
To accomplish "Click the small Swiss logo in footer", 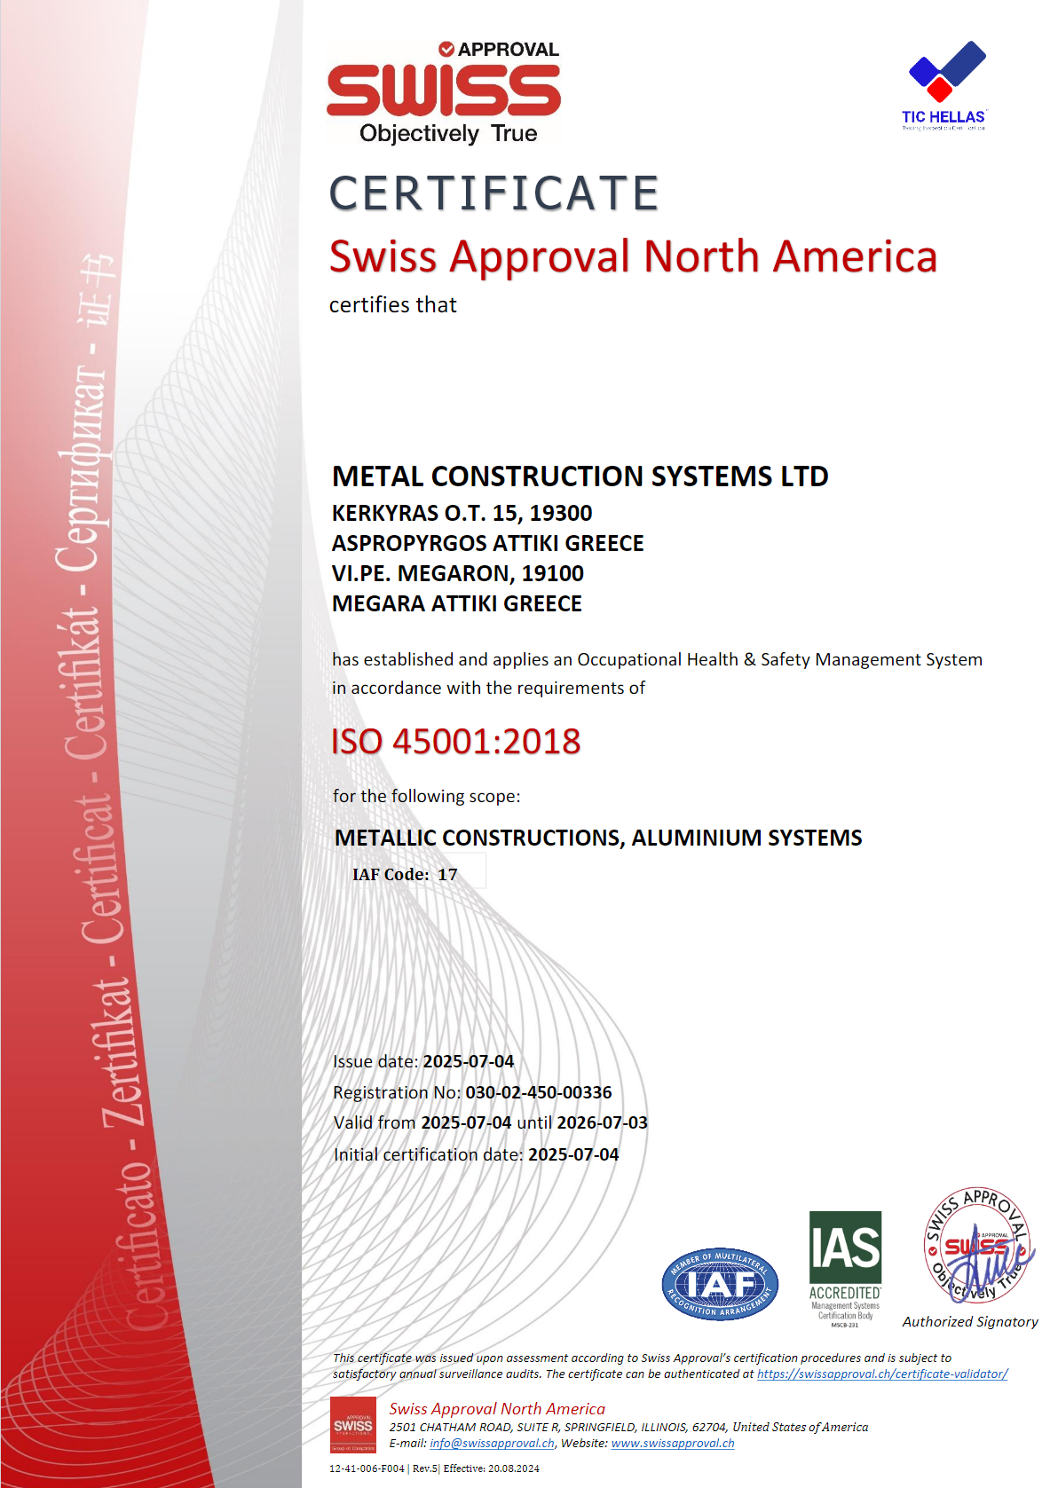I will coord(352,1425).
